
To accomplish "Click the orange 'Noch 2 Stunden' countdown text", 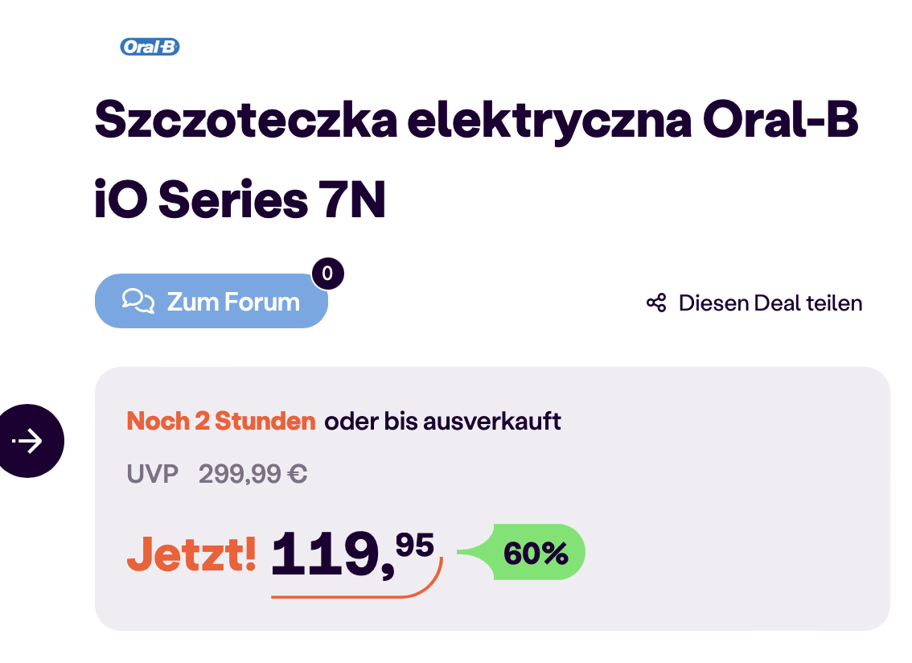I will [221, 421].
